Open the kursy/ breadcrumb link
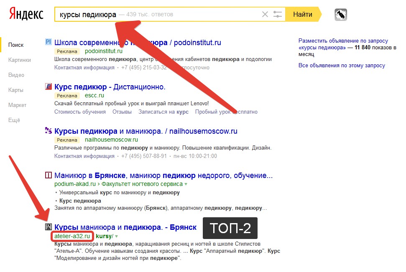Image resolution: width=406 pixels, height=272 pixels. pos(105,236)
